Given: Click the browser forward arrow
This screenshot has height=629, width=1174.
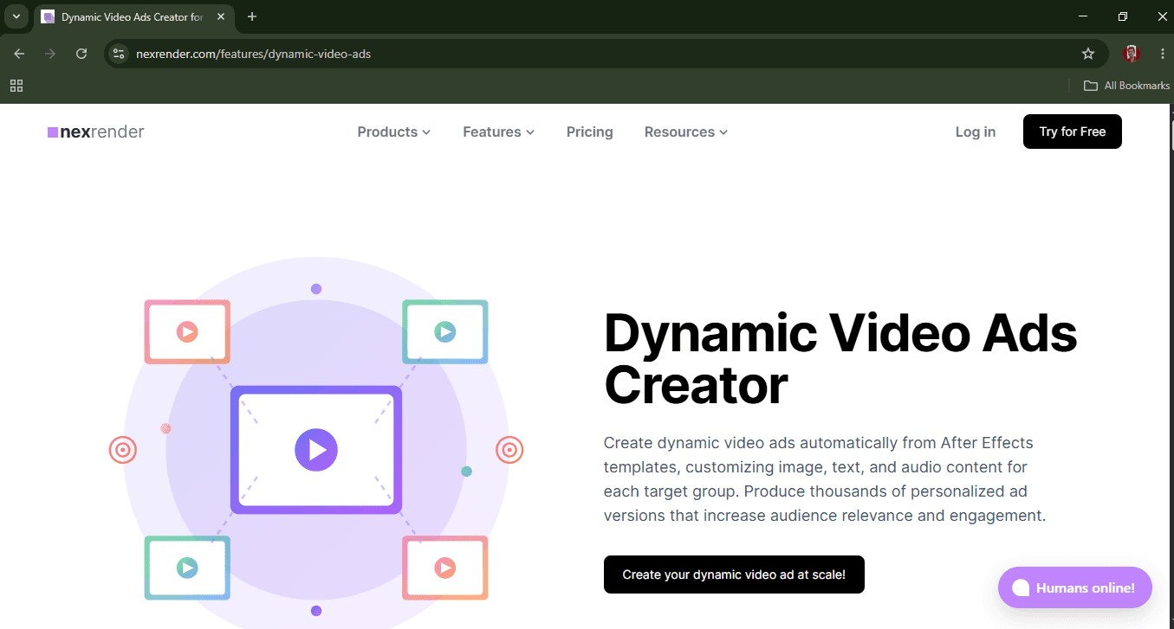Looking at the screenshot, I should pyautogui.click(x=50, y=54).
